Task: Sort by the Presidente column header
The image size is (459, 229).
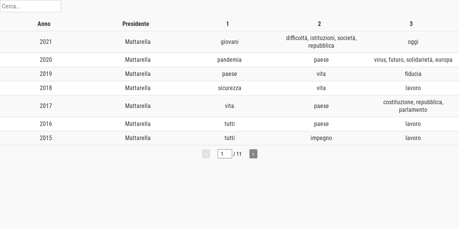Action: pos(136,24)
